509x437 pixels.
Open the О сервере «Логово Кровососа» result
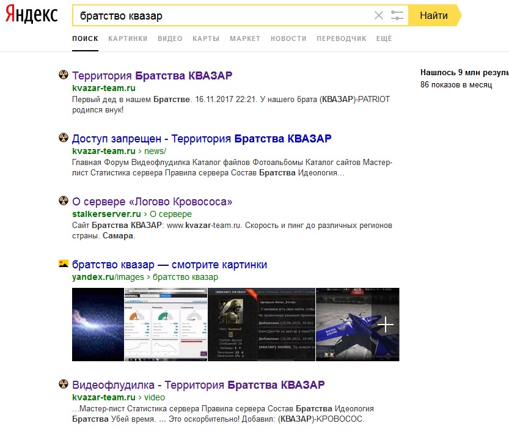pyautogui.click(x=152, y=202)
